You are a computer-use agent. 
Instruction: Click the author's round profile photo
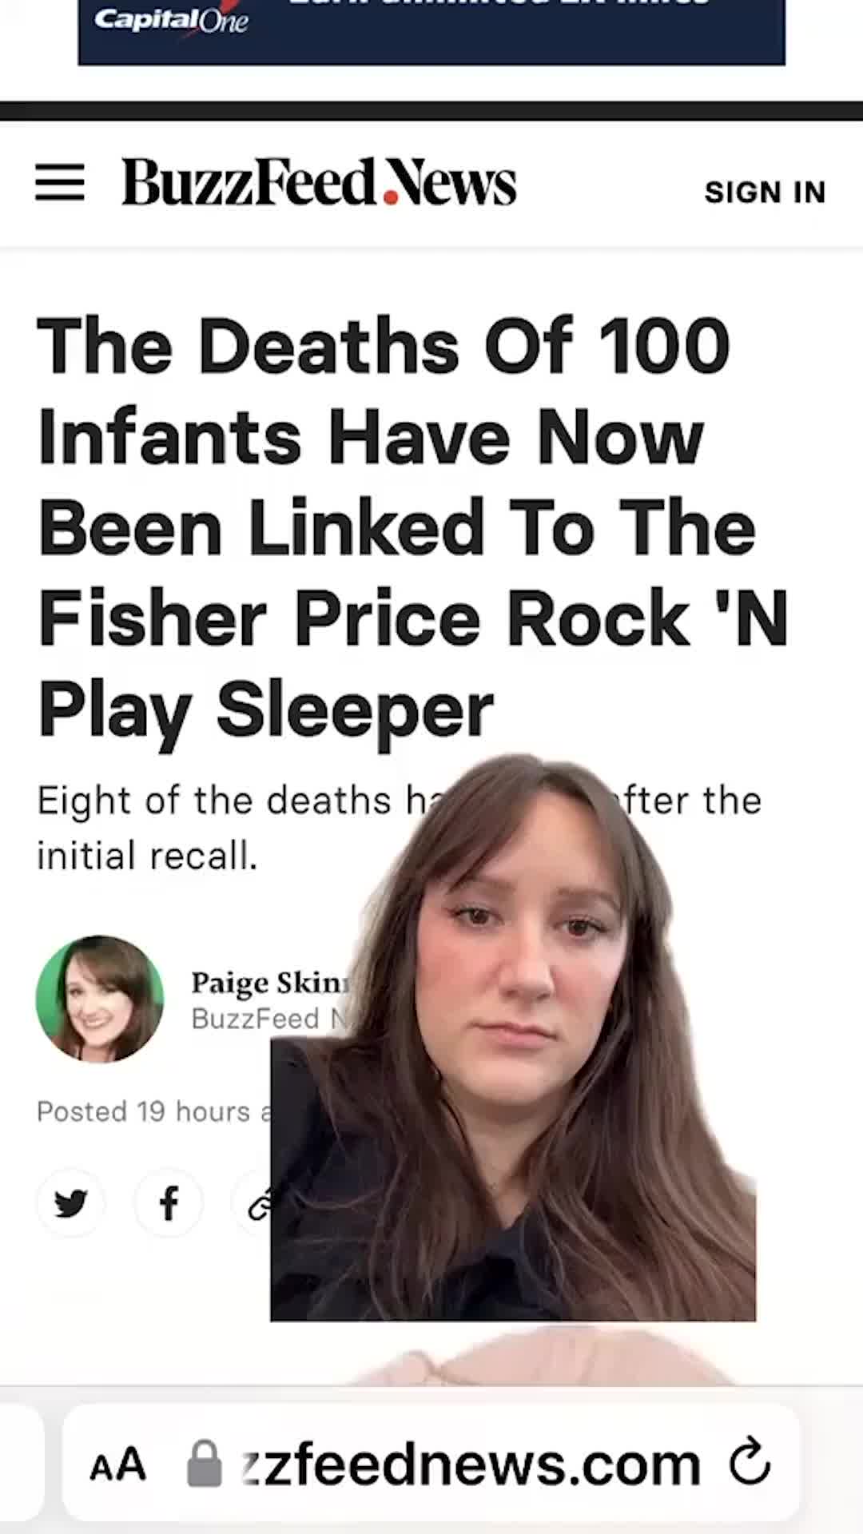100,999
